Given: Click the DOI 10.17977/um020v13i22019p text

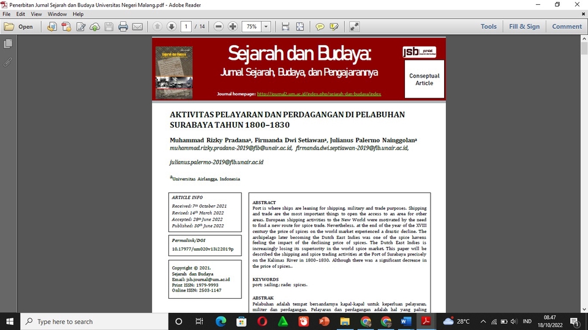Looking at the screenshot, I should [x=203, y=249].
